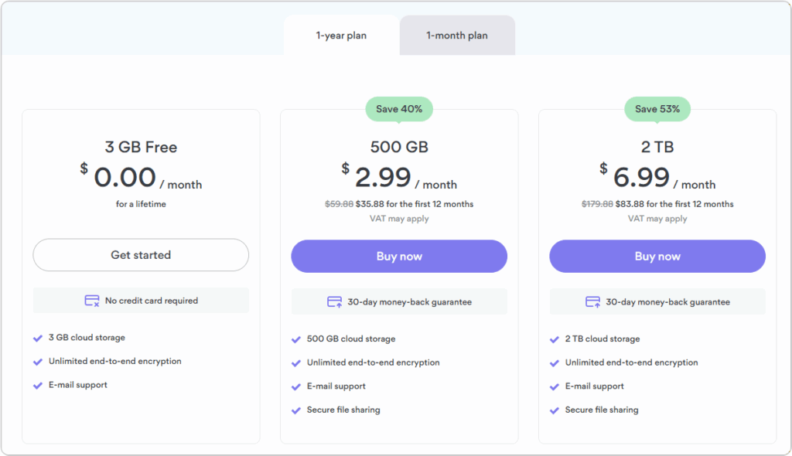Select the checkmark next to Secure file sharing, 2 TB plan

pyautogui.click(x=555, y=410)
